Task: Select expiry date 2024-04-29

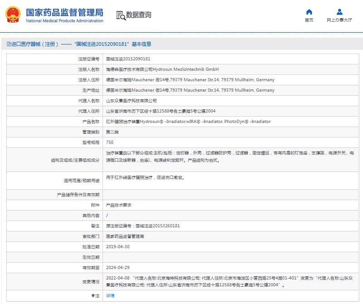Action: pyautogui.click(x=118, y=268)
